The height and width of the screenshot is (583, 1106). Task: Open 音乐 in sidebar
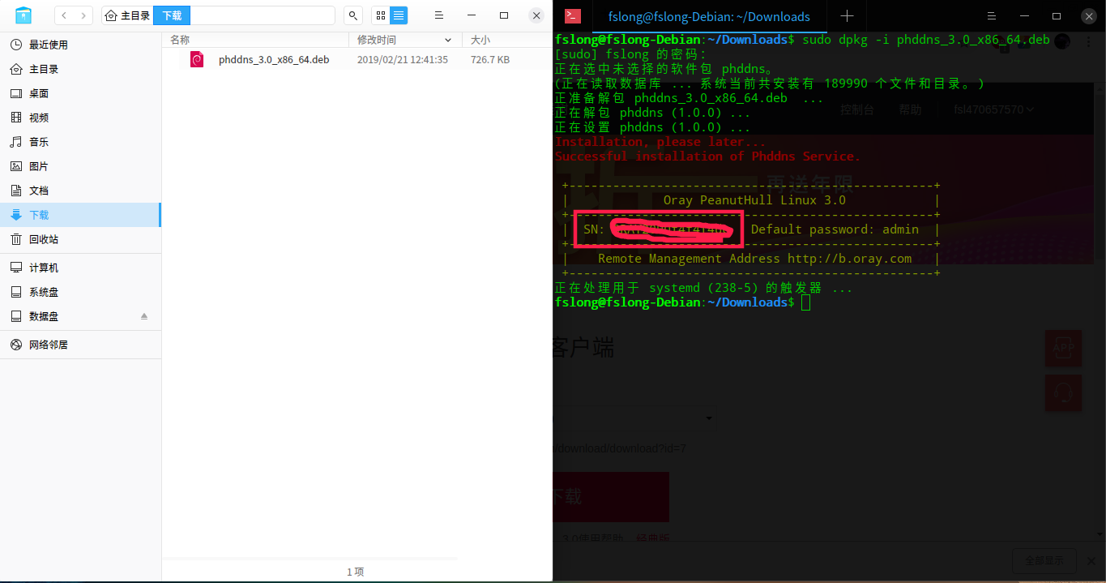(80, 142)
